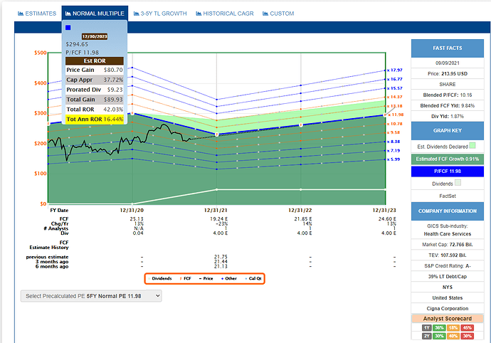Click the Total Gain $89.93 row
This screenshot has height=343, width=491.
(95, 100)
